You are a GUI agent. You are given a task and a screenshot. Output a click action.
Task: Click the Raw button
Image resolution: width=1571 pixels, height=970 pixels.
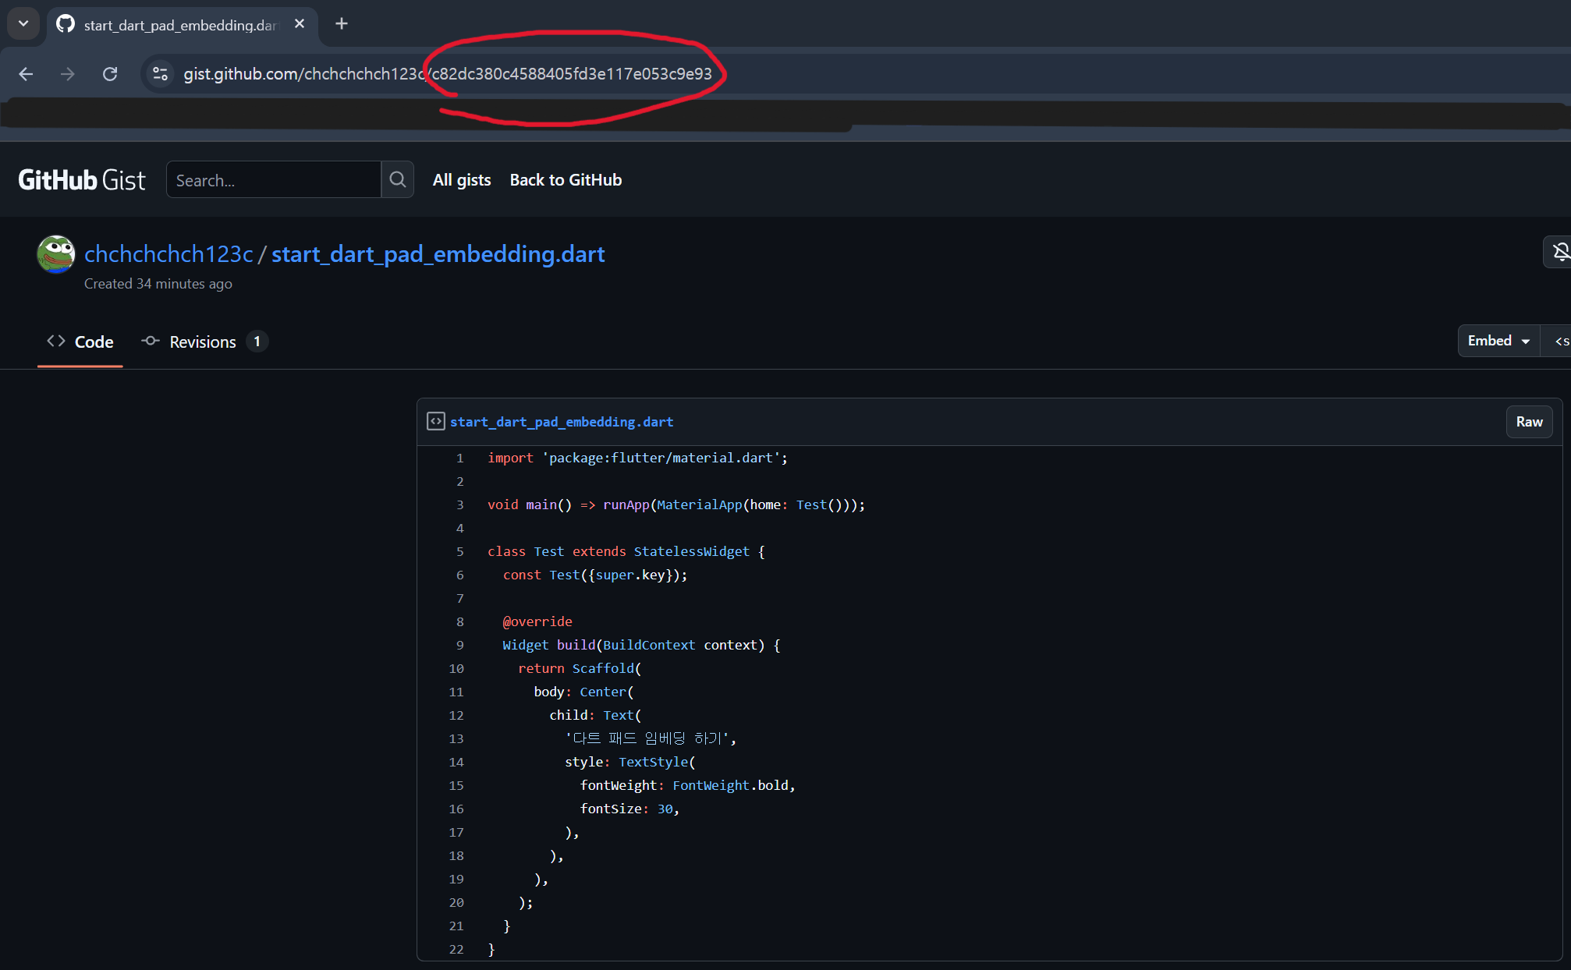1529,422
